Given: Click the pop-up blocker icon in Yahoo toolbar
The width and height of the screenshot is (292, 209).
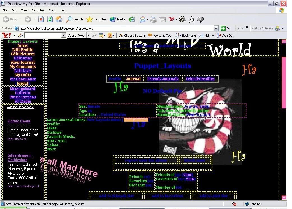Looking at the screenshot, I should coord(101,35).
